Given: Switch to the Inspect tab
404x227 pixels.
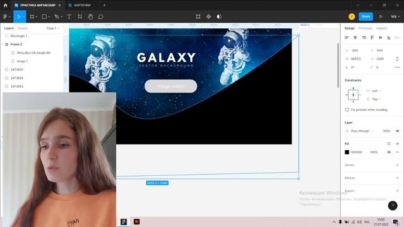Looking at the screenshot, I should (381, 28).
